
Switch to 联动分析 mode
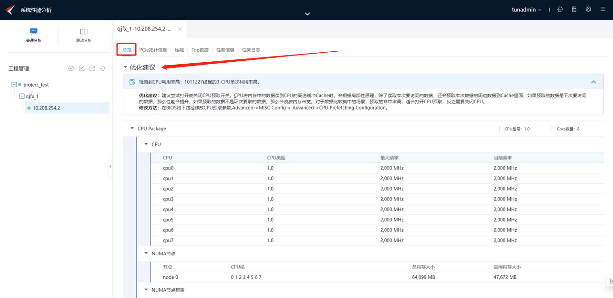(84, 35)
